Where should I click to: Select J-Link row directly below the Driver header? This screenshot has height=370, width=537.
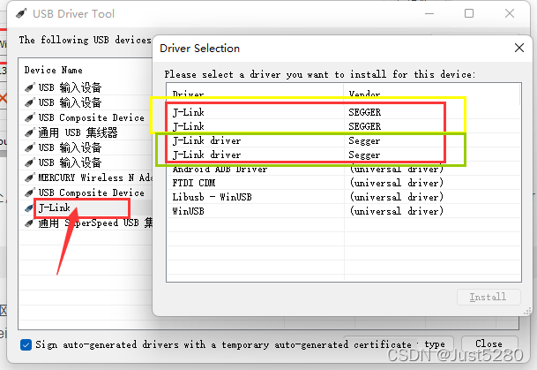[x=344, y=112]
